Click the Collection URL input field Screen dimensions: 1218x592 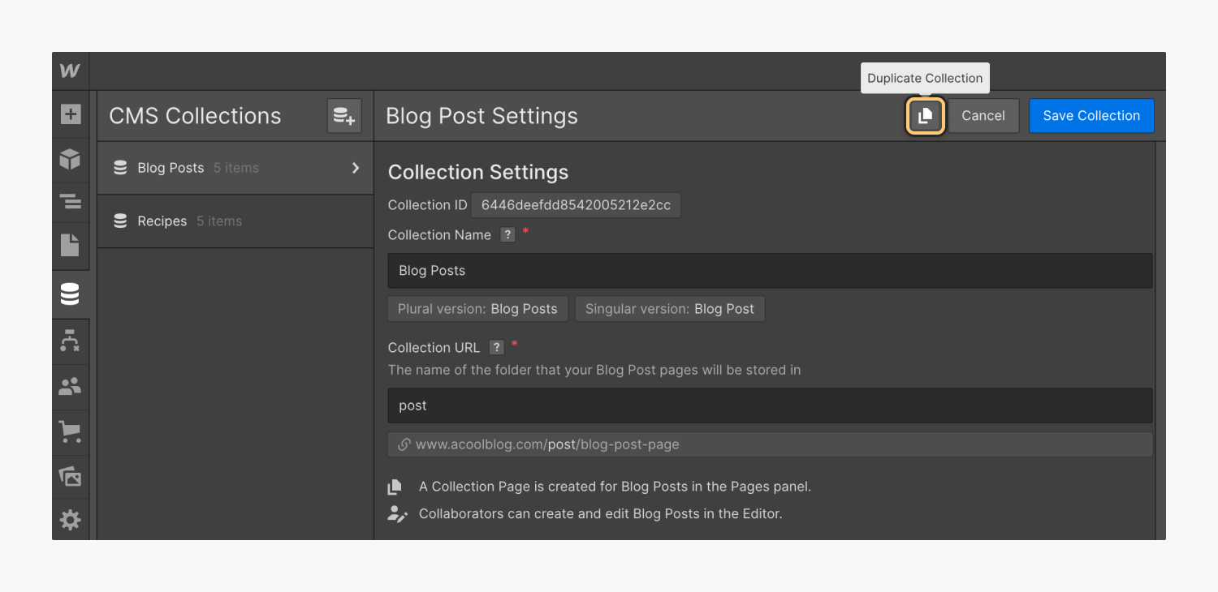point(769,405)
